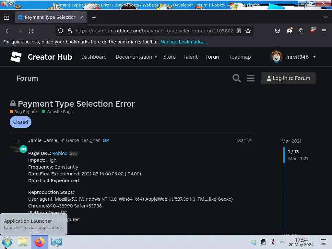Open Firefox application menu
Screen dimensions: 332x249
click(324, 31)
